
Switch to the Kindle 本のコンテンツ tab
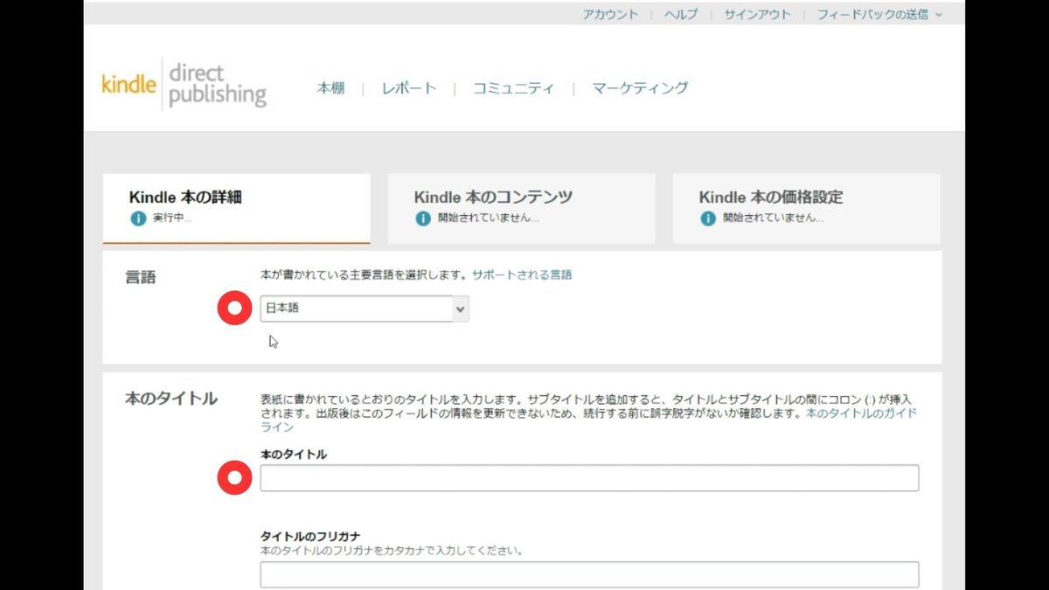click(x=521, y=208)
